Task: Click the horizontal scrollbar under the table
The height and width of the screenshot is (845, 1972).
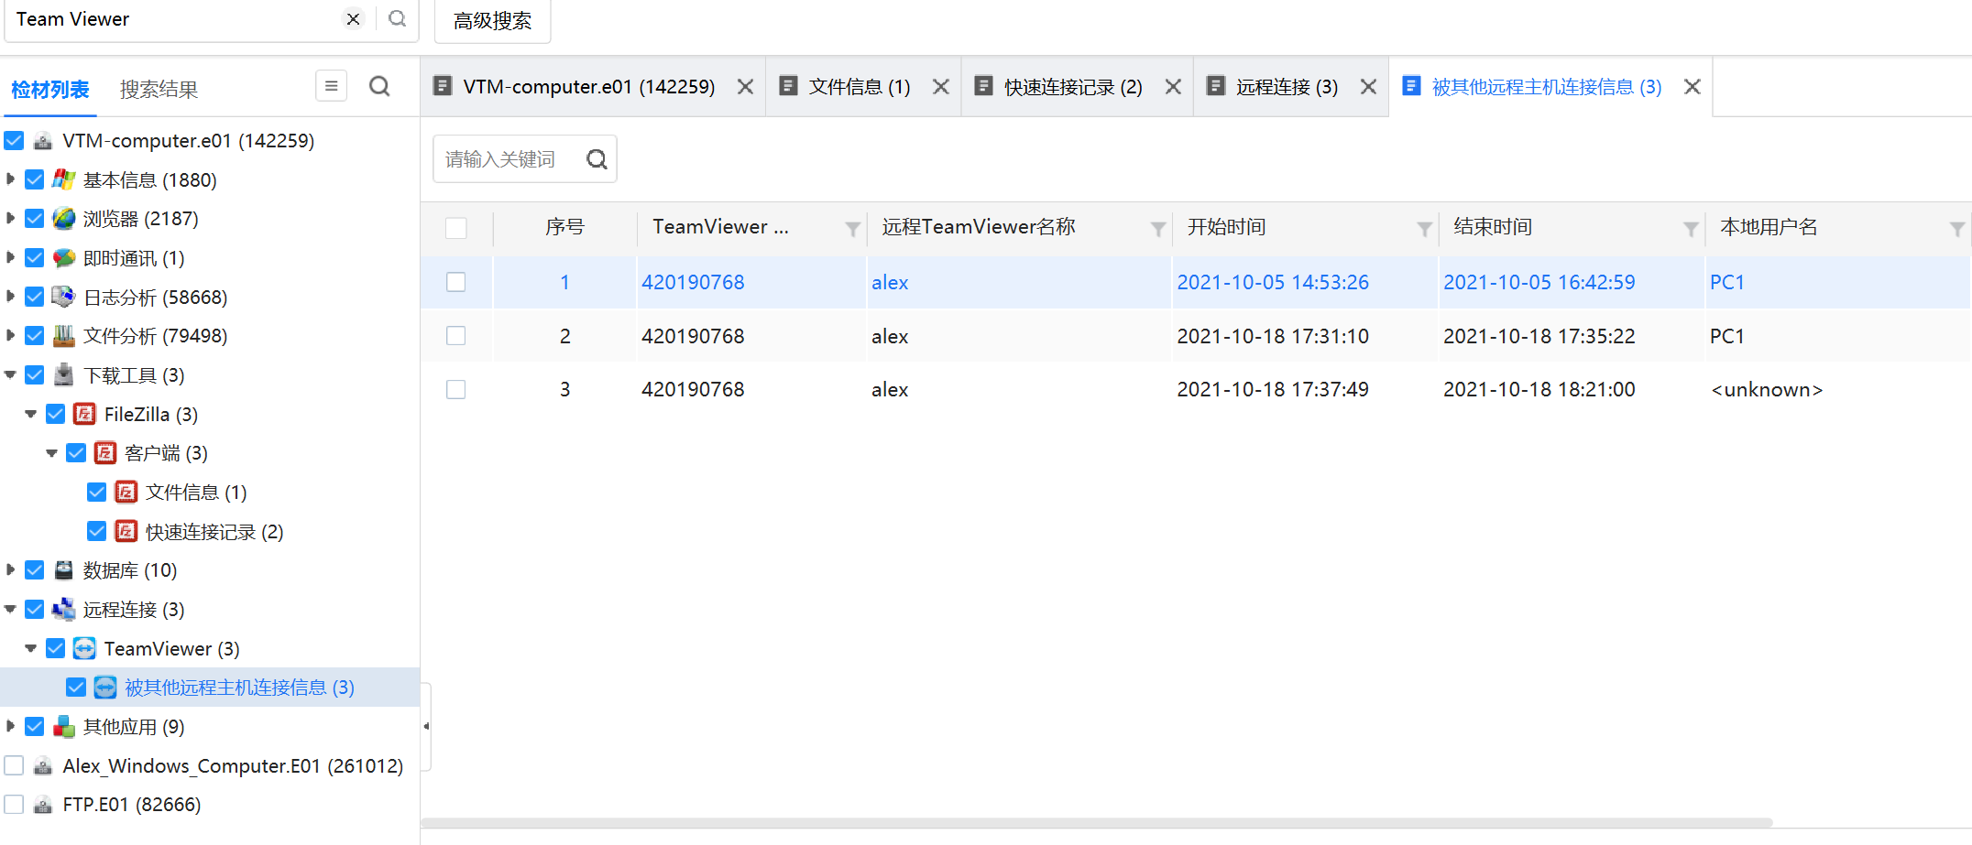Action: (x=1098, y=822)
